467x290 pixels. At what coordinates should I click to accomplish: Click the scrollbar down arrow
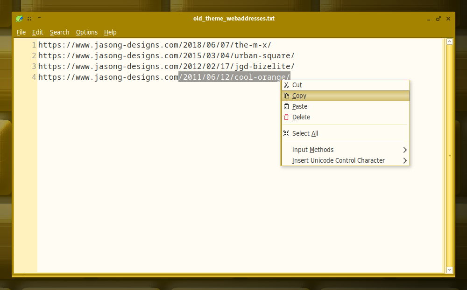(450, 270)
